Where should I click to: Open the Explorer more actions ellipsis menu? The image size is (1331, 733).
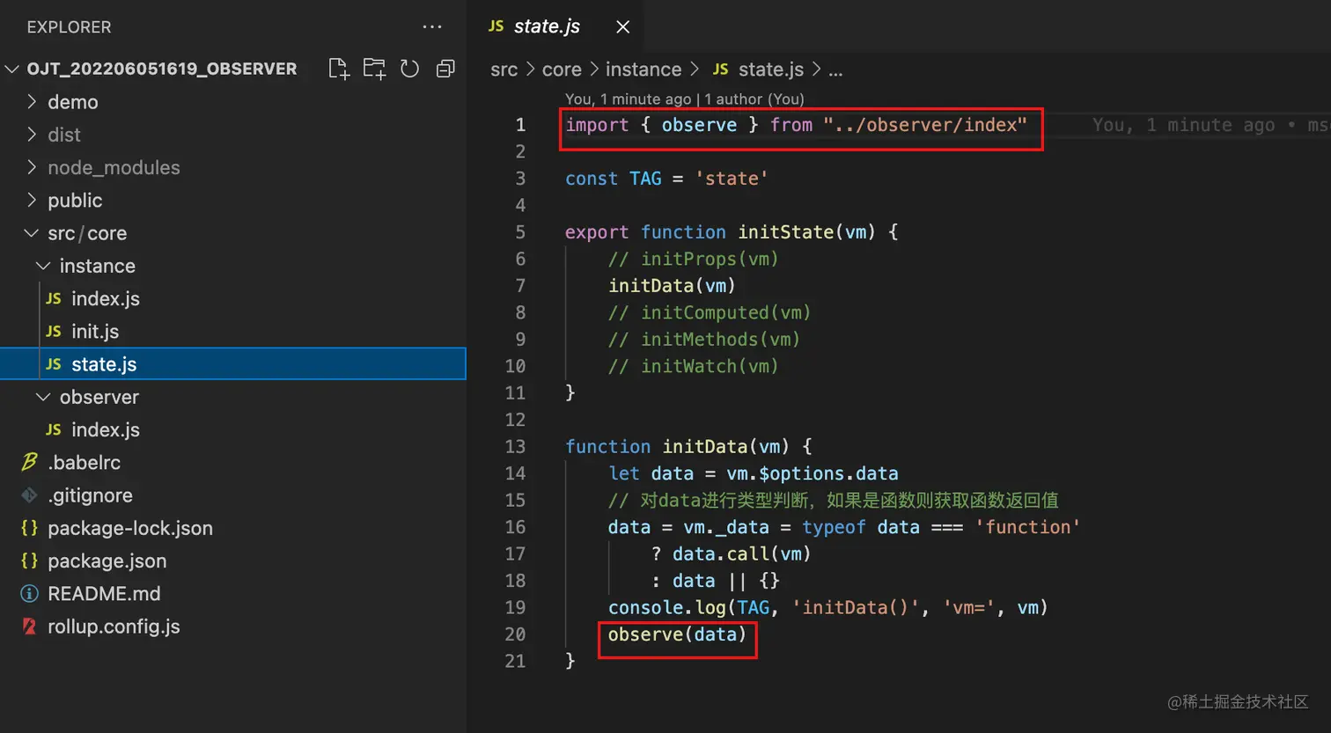pos(432,26)
